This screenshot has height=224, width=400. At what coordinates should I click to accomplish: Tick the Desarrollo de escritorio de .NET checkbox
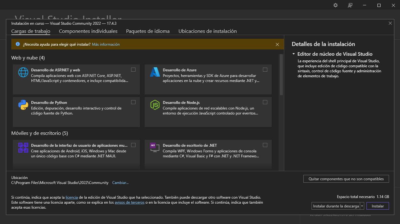click(265, 145)
